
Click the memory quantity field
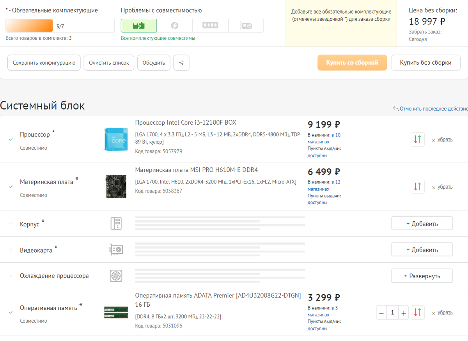392,313
